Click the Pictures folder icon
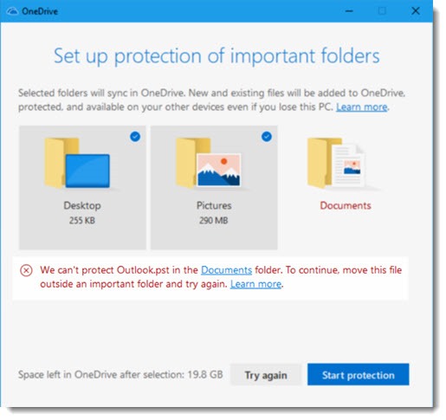The image size is (446, 420). (x=209, y=164)
